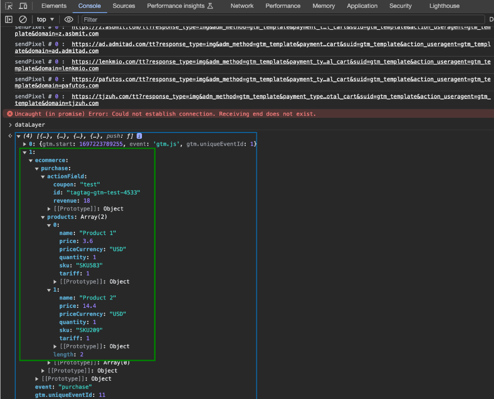Image resolution: width=494 pixels, height=399 pixels.
Task: Open the Elements tab
Action: click(x=54, y=6)
